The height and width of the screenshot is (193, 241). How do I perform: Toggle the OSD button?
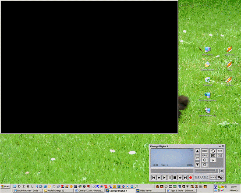tap(205, 151)
